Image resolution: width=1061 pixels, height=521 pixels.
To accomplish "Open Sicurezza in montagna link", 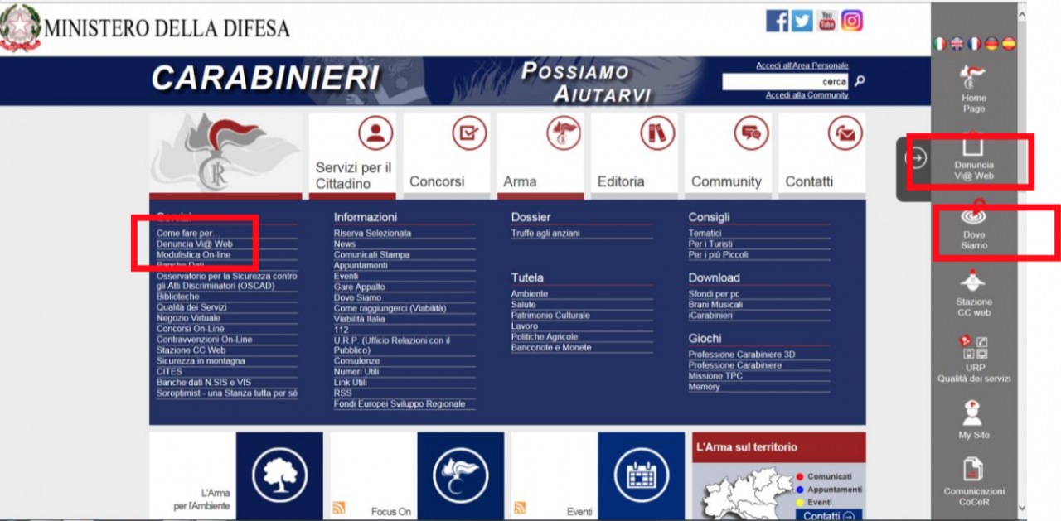I will (x=201, y=361).
